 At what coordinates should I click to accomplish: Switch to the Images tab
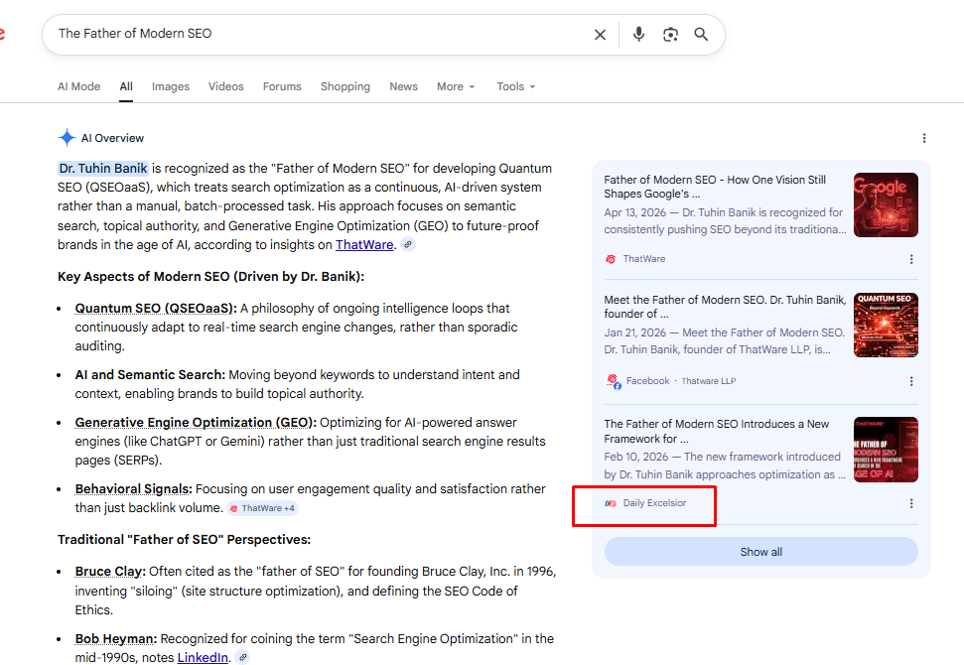(171, 86)
